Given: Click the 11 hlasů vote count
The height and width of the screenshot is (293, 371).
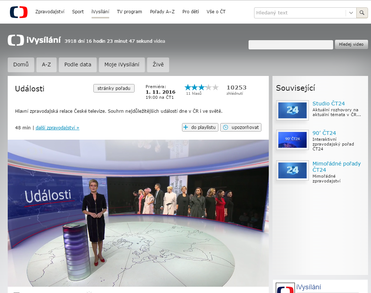Looking at the screenshot, I should click(x=193, y=94).
